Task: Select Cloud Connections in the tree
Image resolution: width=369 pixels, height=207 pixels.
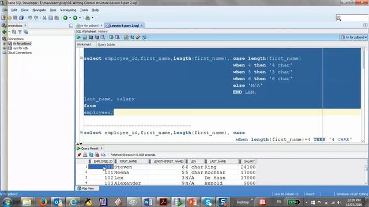Action: coord(20,53)
